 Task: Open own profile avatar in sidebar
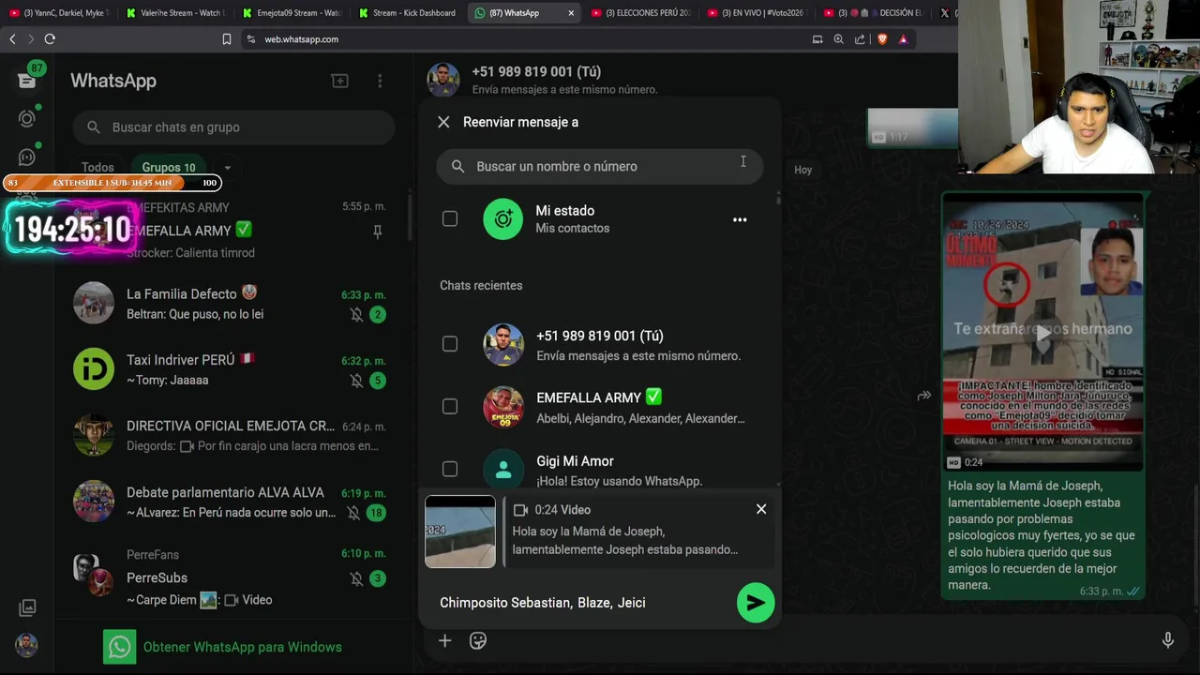coord(26,645)
